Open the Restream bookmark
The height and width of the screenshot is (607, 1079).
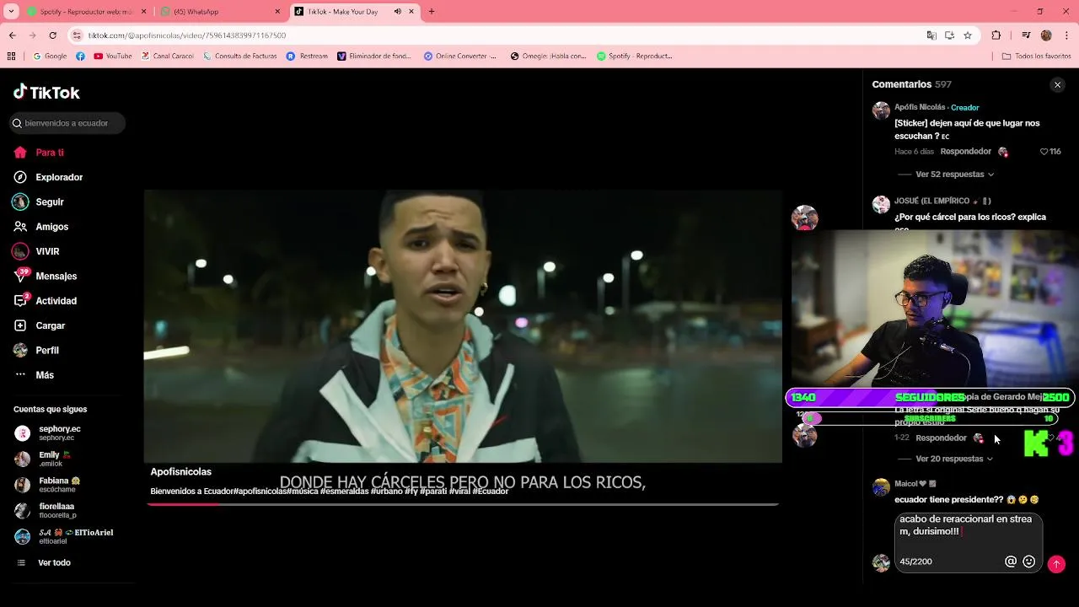tap(307, 56)
